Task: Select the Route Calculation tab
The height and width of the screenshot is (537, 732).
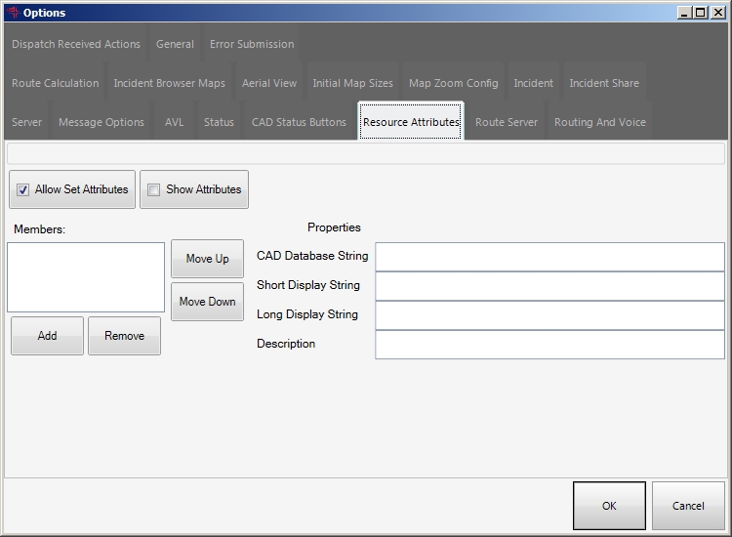Action: [55, 83]
